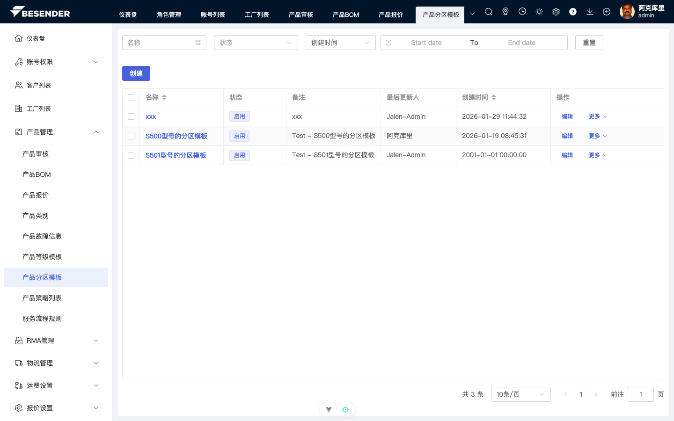Open 产品等级模板 in sidebar

click(56, 257)
